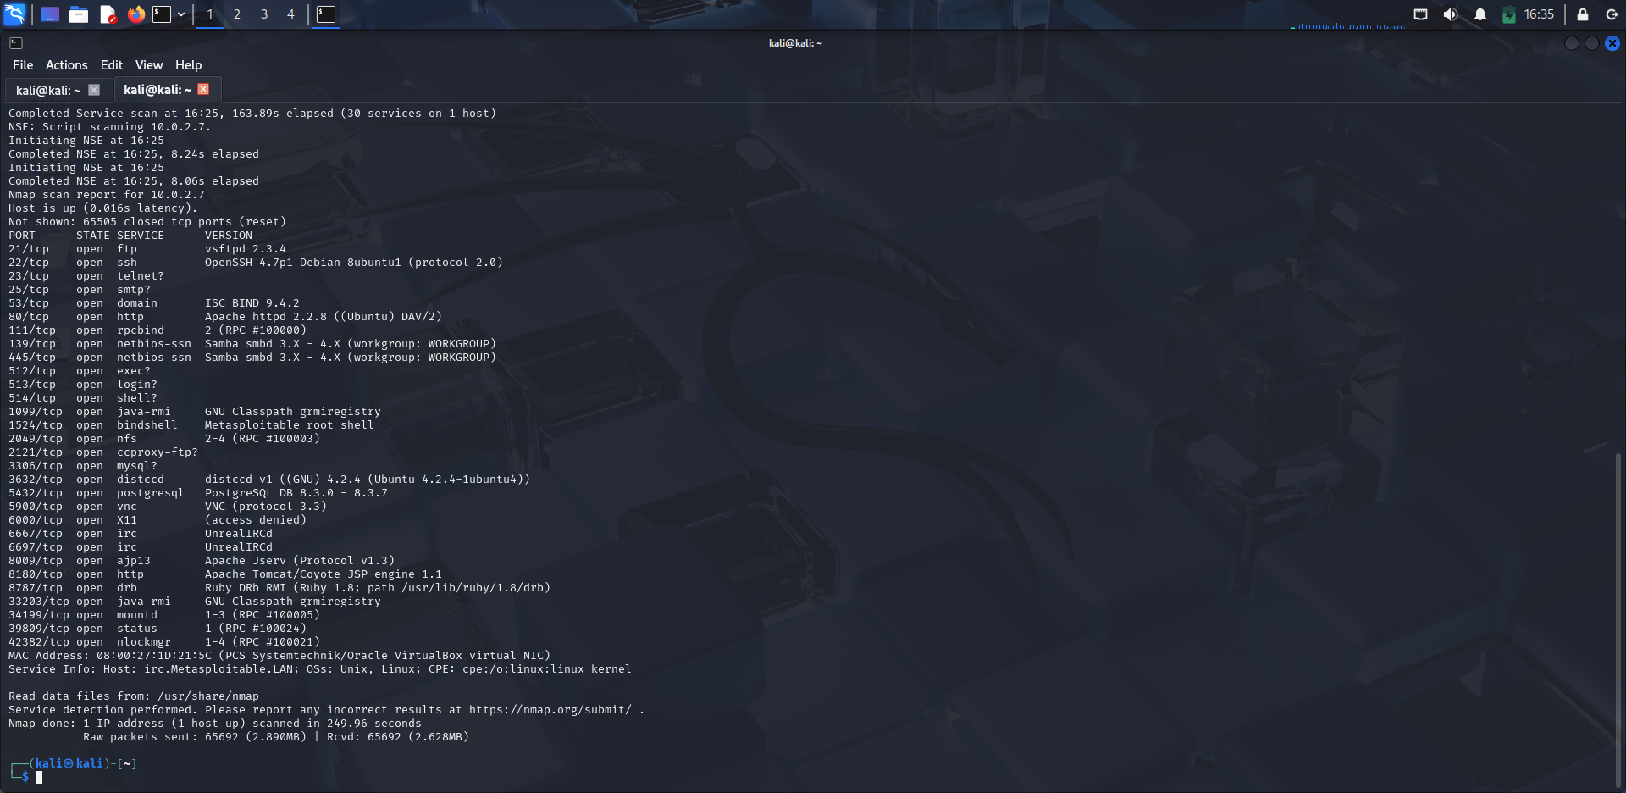Click the https://nmap.org/submit/ link
The width and height of the screenshot is (1626, 793).
(550, 710)
